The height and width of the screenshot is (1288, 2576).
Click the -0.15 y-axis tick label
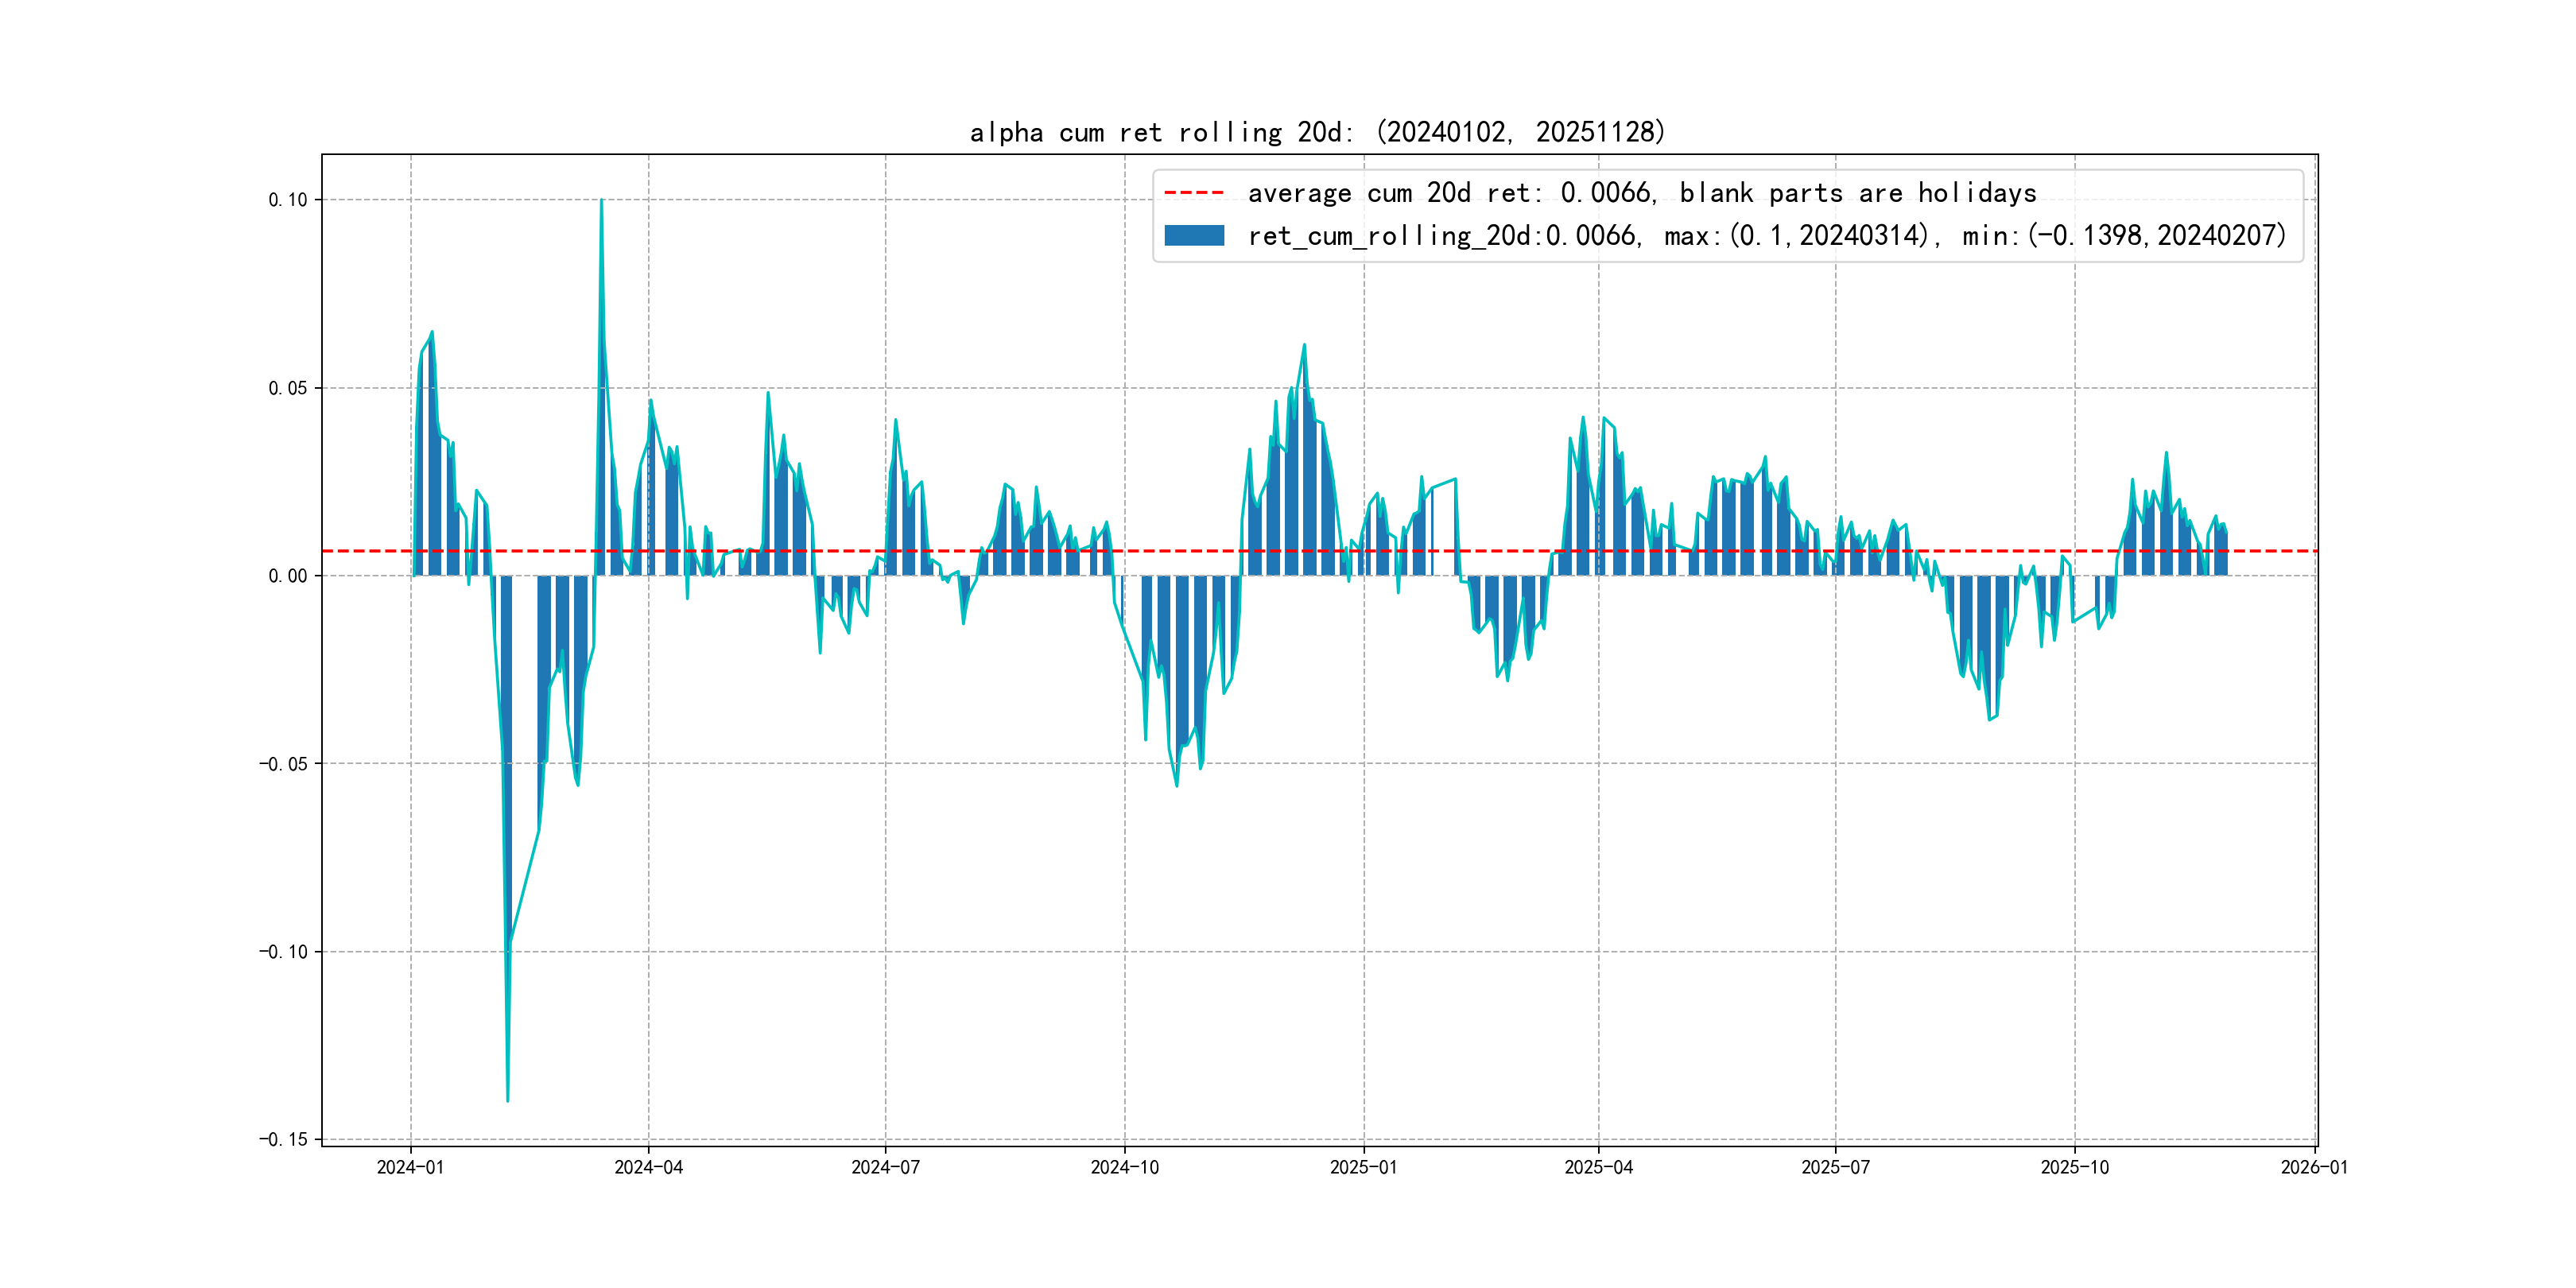[x=283, y=1139]
